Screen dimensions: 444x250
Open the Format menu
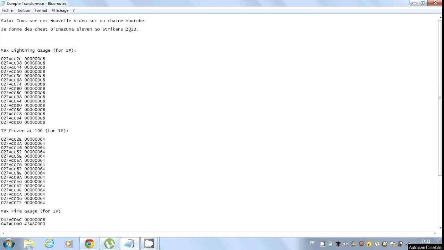click(x=41, y=10)
